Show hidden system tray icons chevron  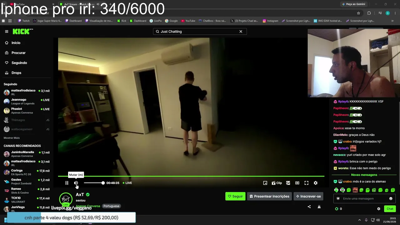(x=359, y=220)
